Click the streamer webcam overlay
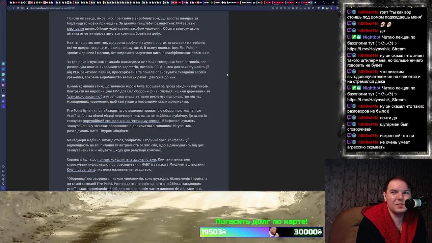The image size is (432, 243). click(x=378, y=201)
